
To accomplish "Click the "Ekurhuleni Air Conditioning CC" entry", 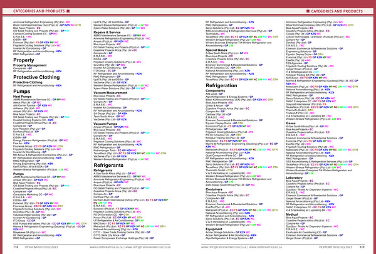I will coord(306,233).
